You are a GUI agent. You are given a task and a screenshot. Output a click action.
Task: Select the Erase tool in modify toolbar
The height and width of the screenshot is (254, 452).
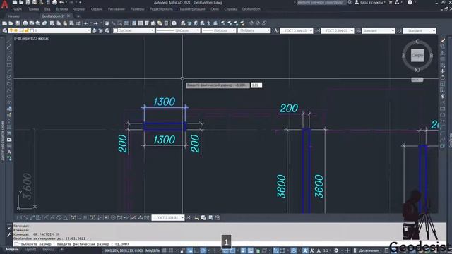click(x=443, y=40)
